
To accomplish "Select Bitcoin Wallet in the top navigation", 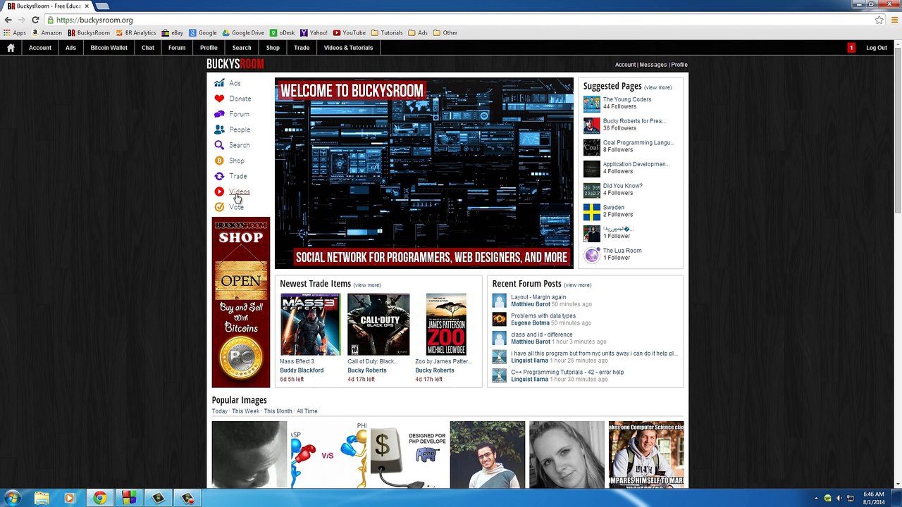I will pyautogui.click(x=109, y=48).
